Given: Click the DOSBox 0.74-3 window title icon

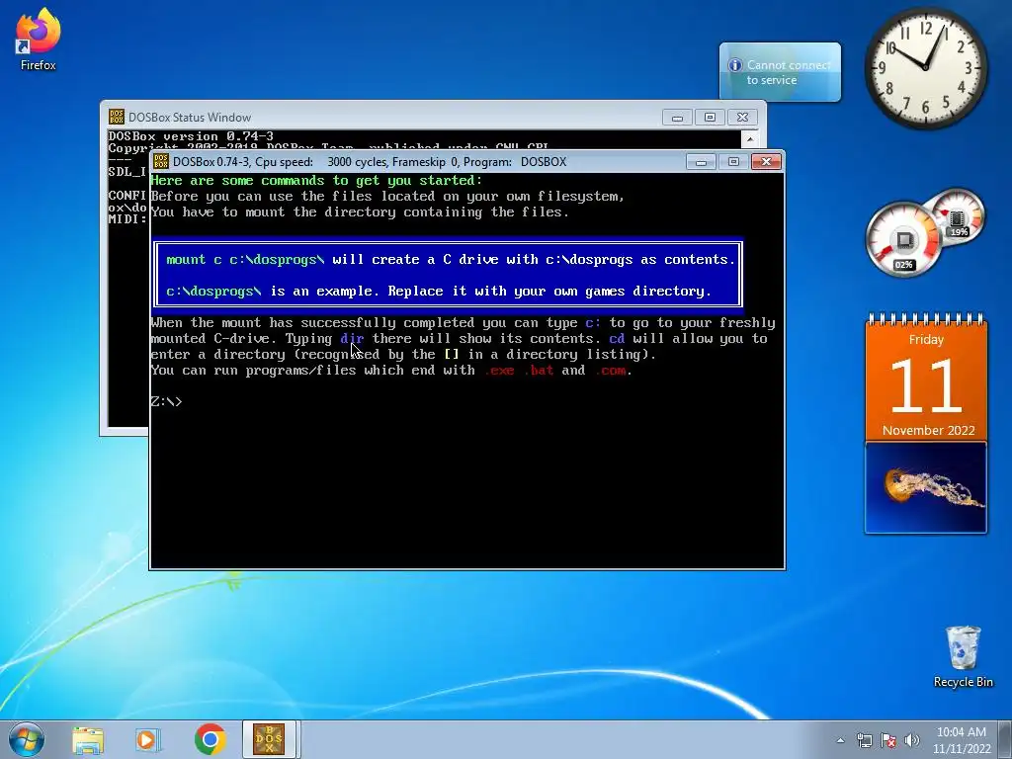Looking at the screenshot, I should click(x=161, y=161).
